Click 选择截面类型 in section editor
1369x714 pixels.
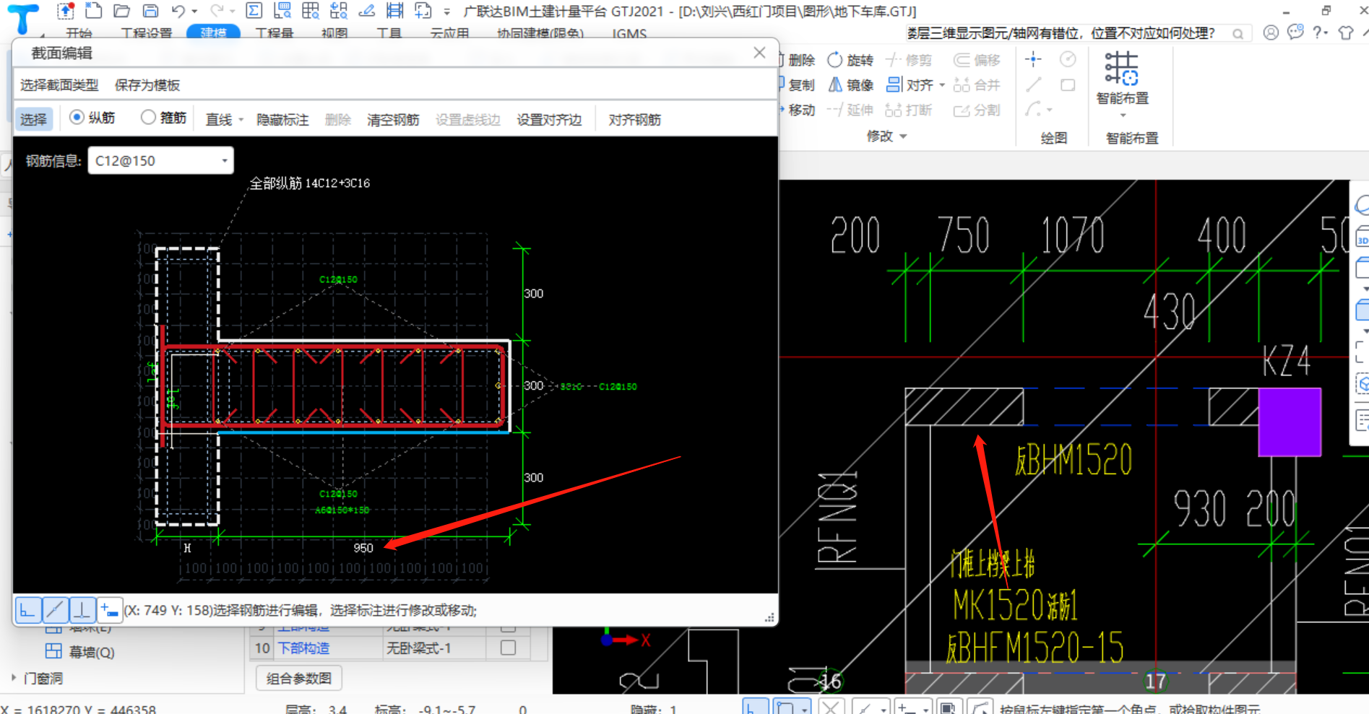click(59, 85)
